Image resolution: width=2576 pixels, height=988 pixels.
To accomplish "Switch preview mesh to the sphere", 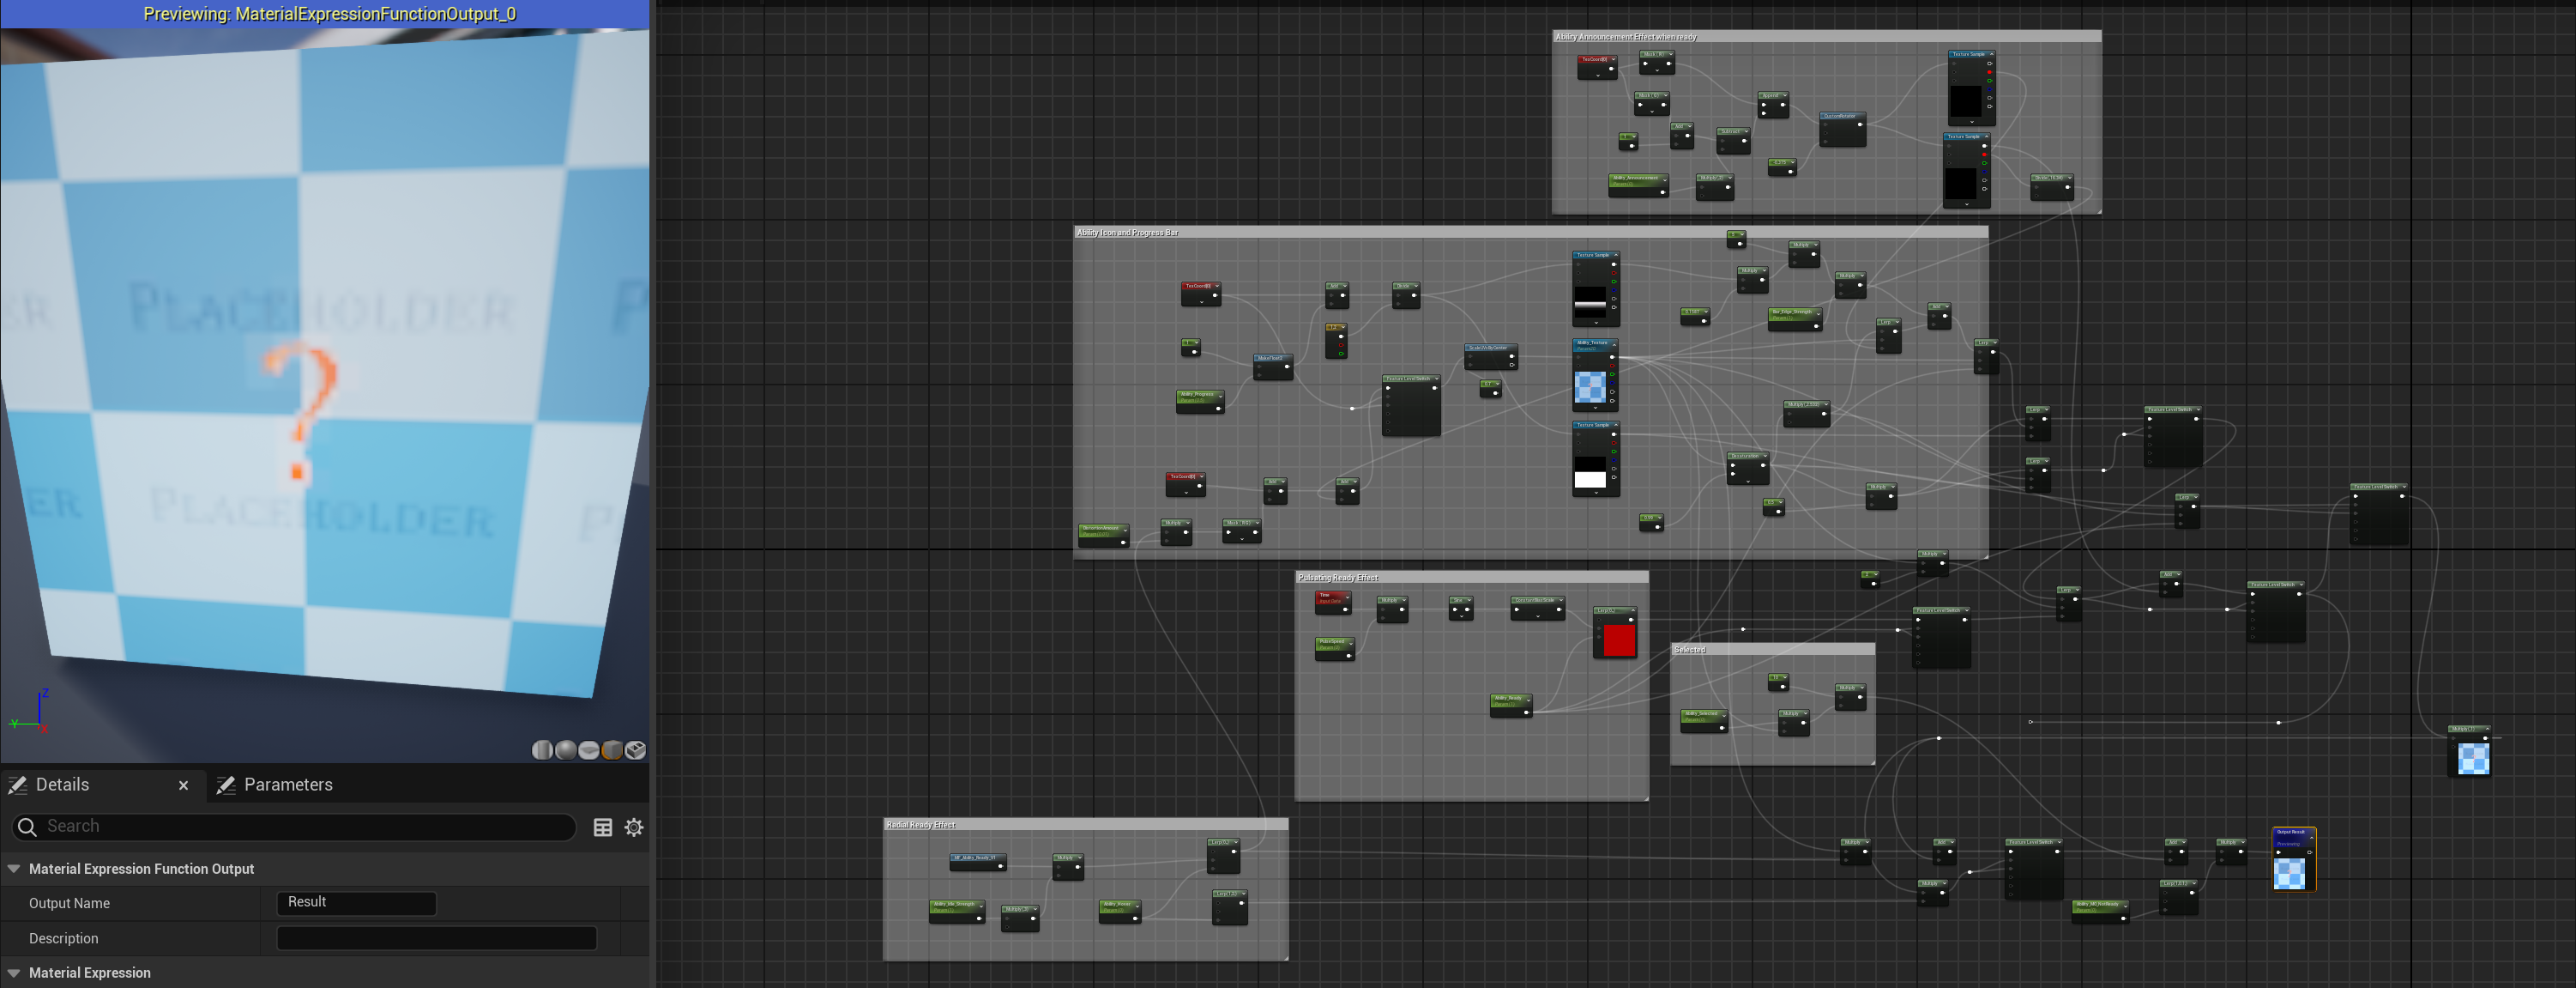I will click(565, 749).
